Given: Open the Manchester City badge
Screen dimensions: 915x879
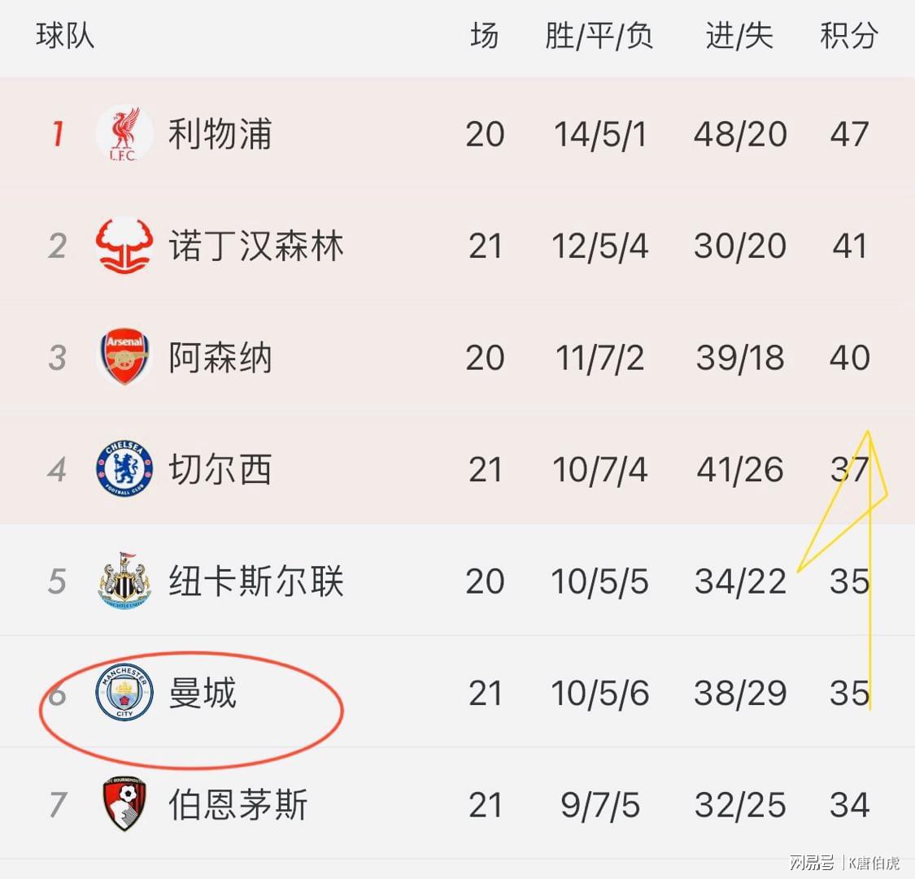Looking at the screenshot, I should pyautogui.click(x=124, y=692).
